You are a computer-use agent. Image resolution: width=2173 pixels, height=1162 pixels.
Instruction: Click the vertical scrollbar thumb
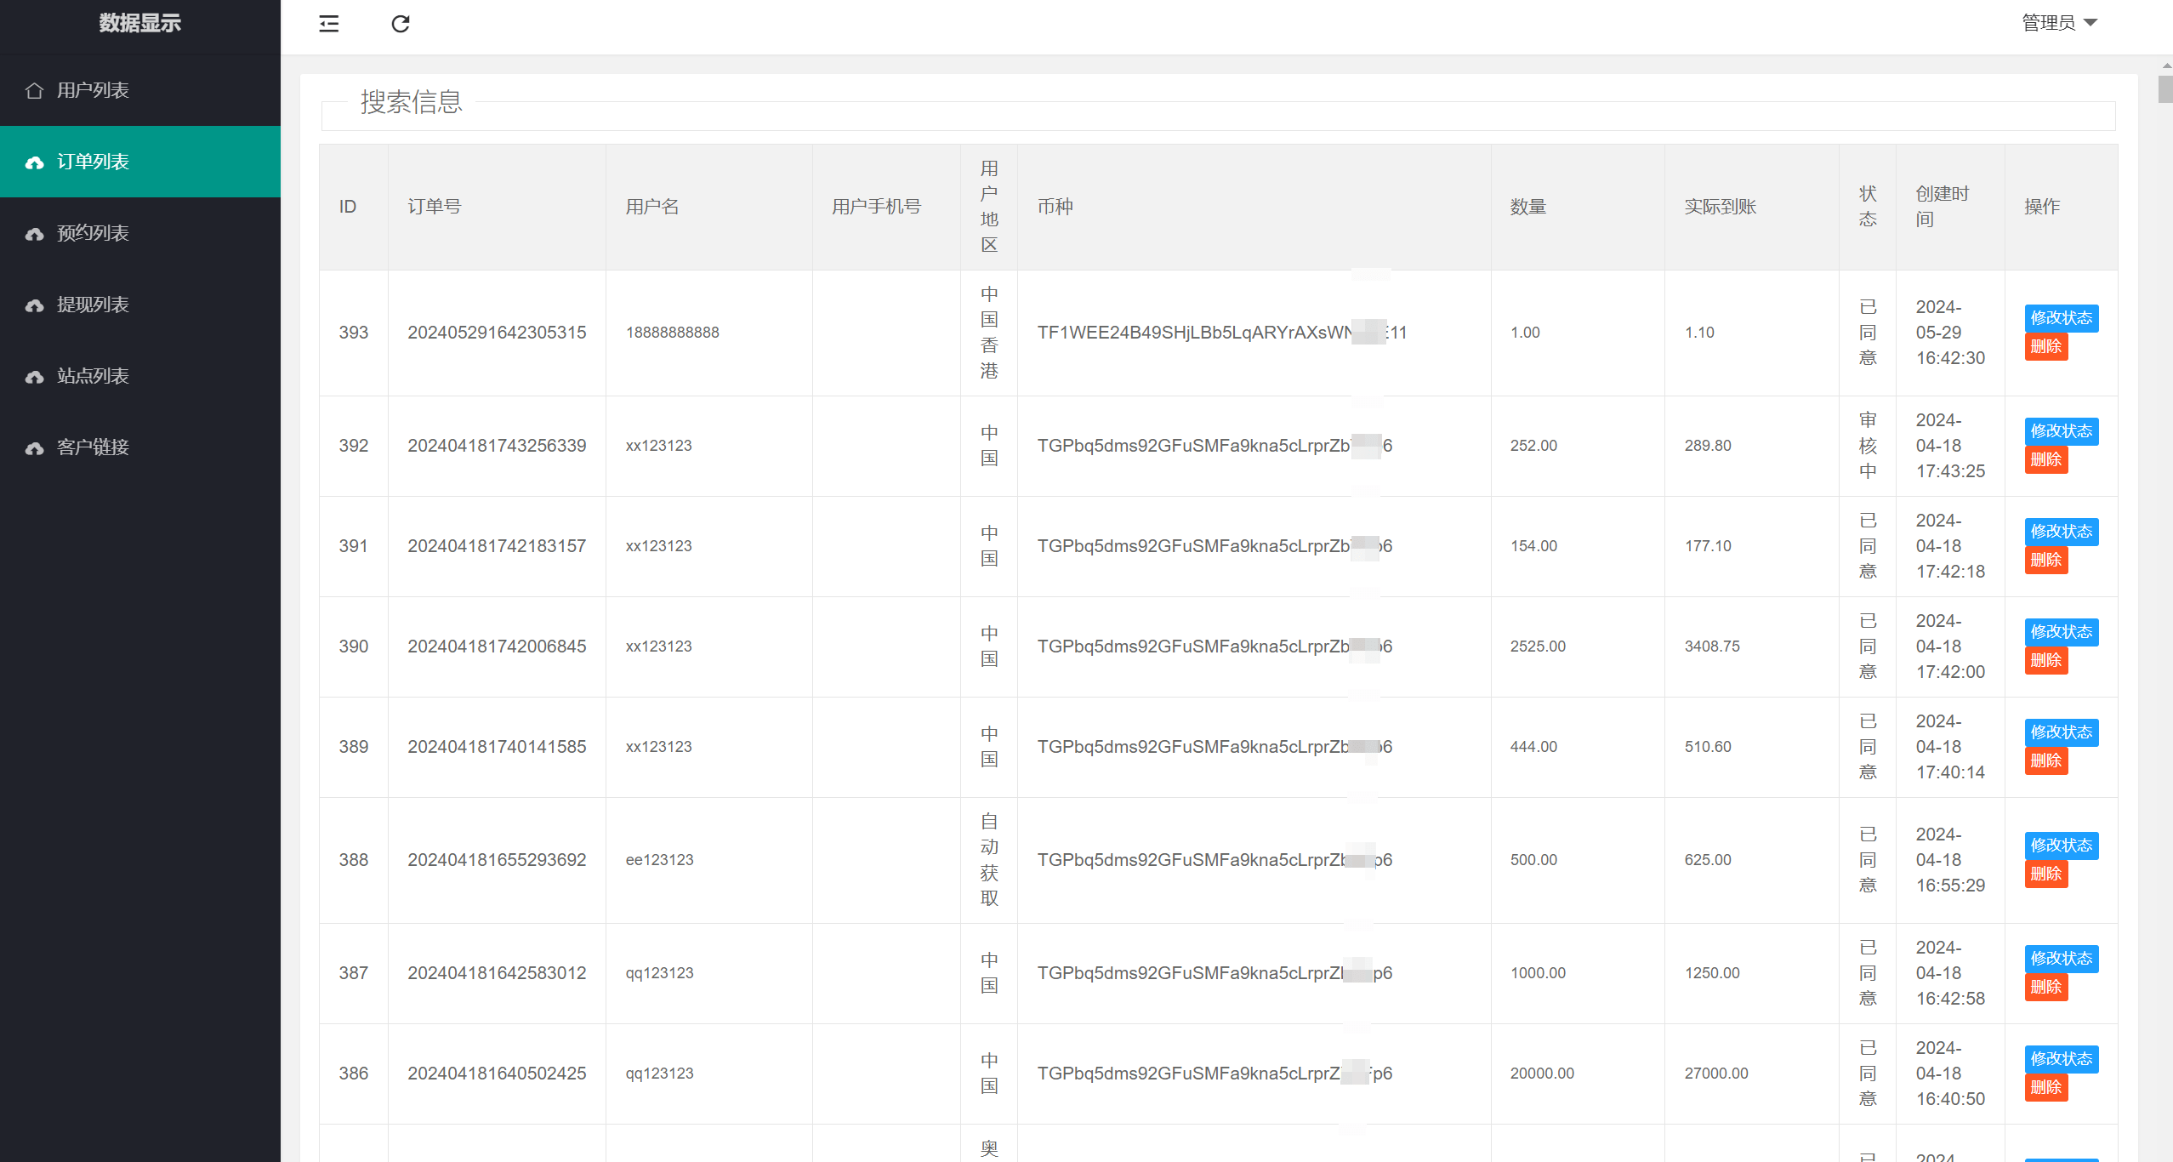coord(2164,89)
